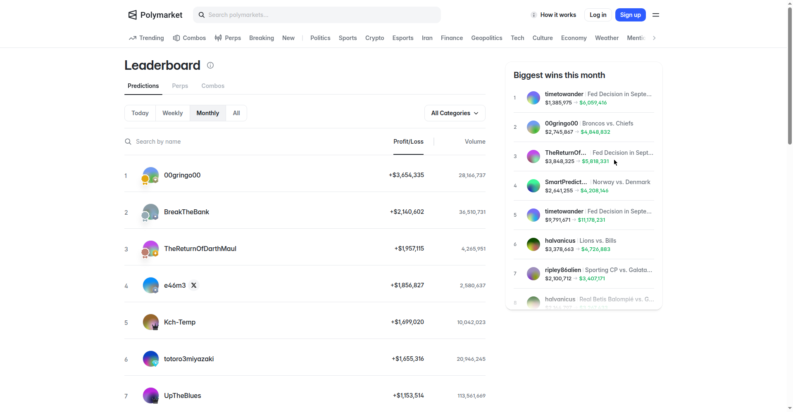The height and width of the screenshot is (412, 793).
Task: Open the Politics category
Action: click(x=320, y=38)
